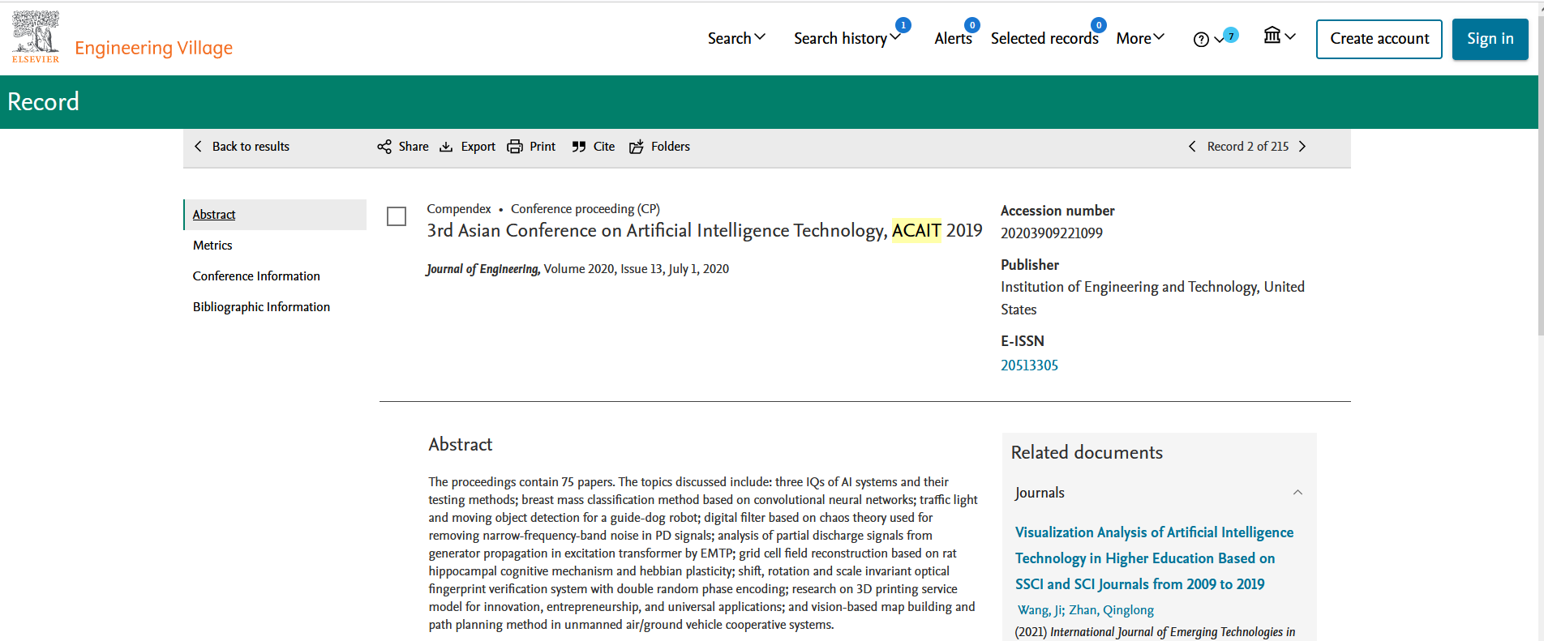Screen dimensions: 1544x641
Task: Go to previous record arrow
Action: (1192, 147)
